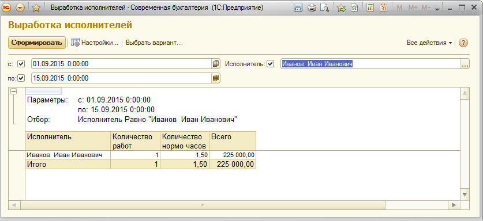This screenshot has height=221, width=483.
Task: Save the report with the diskette icon
Action: (x=298, y=8)
